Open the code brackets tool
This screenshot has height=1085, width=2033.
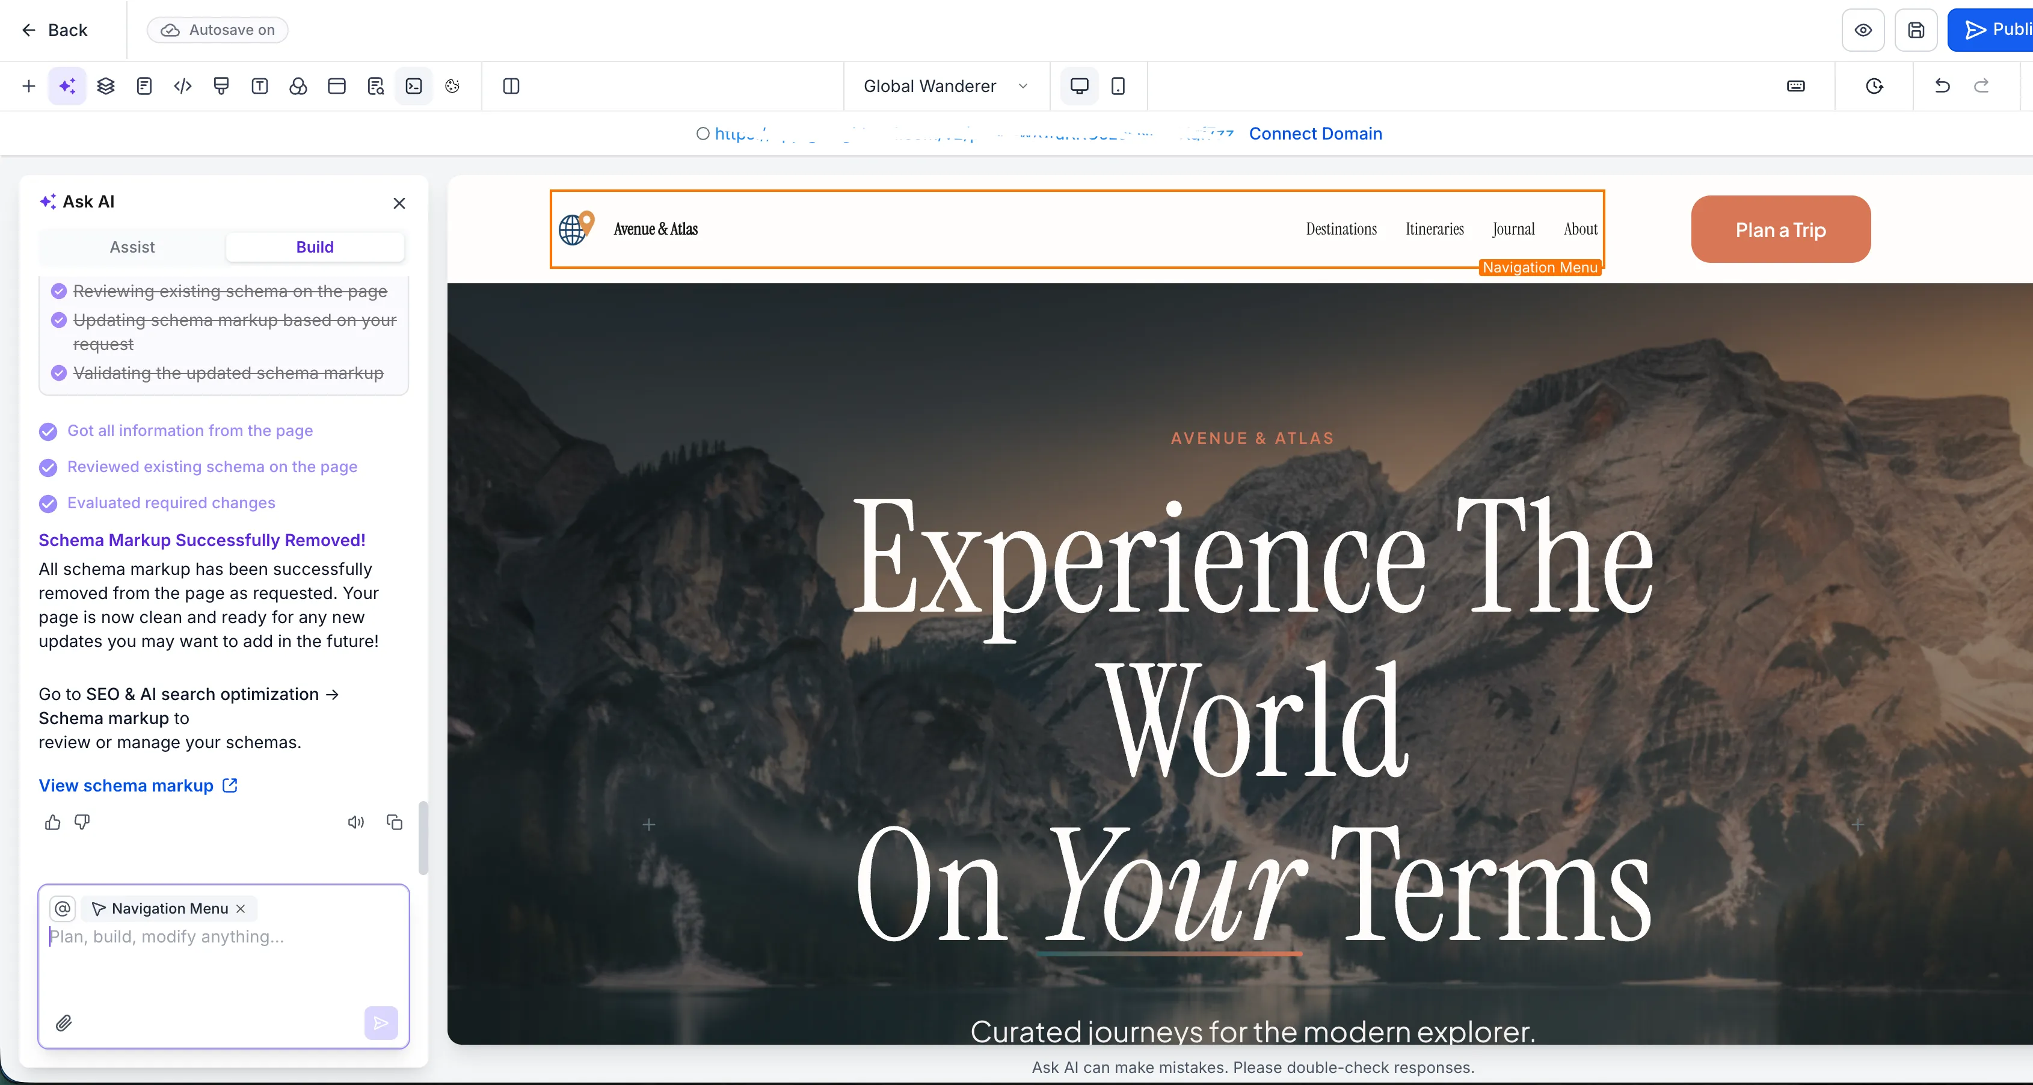(182, 86)
